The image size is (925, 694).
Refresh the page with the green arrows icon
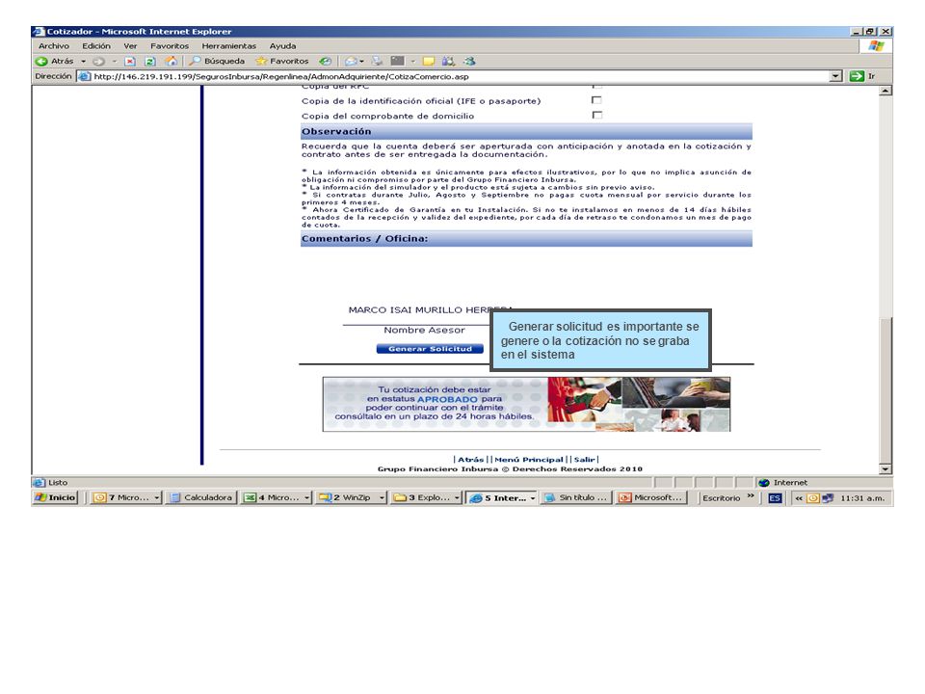point(150,62)
